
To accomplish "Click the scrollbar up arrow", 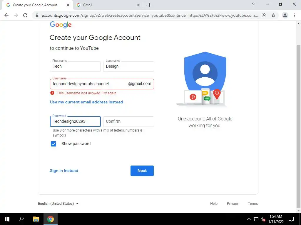I will pyautogui.click(x=298, y=23).
